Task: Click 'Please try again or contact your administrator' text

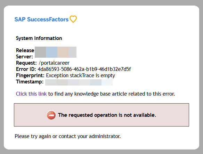Action: [x=68, y=136]
